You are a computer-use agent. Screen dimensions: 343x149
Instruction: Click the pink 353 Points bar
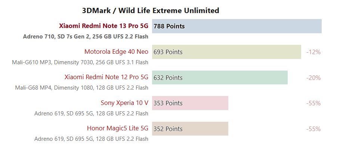tap(190, 103)
